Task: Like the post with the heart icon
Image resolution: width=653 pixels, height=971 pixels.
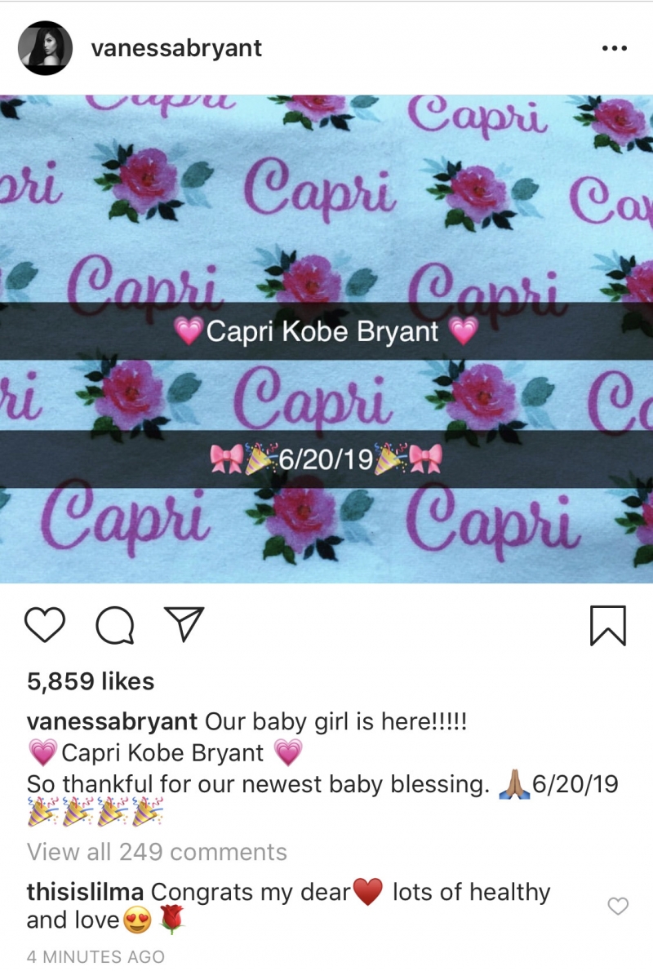Action: tap(45, 624)
